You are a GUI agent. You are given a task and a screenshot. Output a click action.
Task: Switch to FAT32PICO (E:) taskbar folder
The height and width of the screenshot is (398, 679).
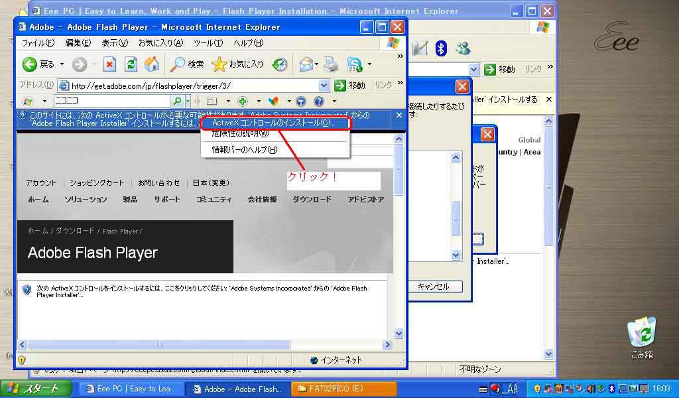point(344,389)
